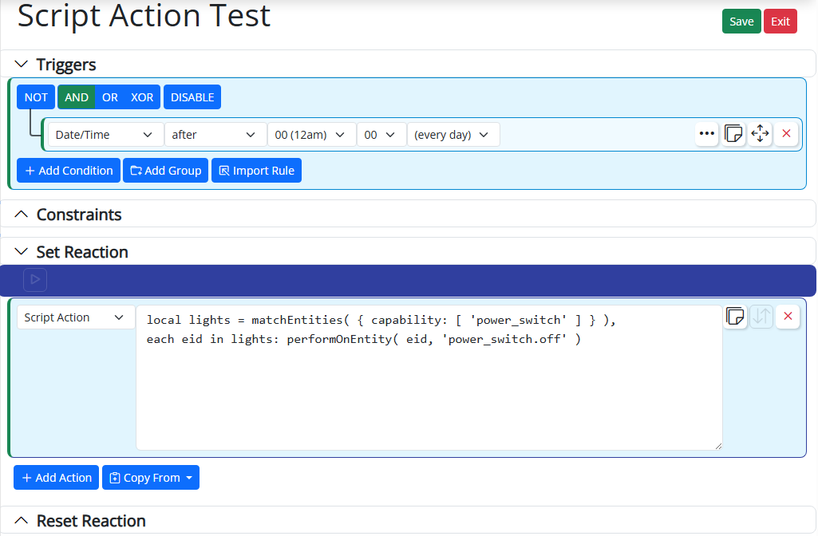The height and width of the screenshot is (536, 818).
Task: Click the trigger condition options ellipsis icon
Action: [707, 134]
